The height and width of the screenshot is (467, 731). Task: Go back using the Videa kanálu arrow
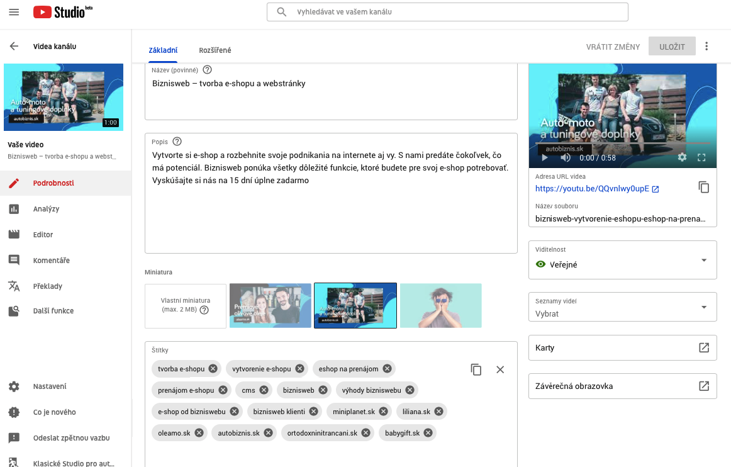14,46
